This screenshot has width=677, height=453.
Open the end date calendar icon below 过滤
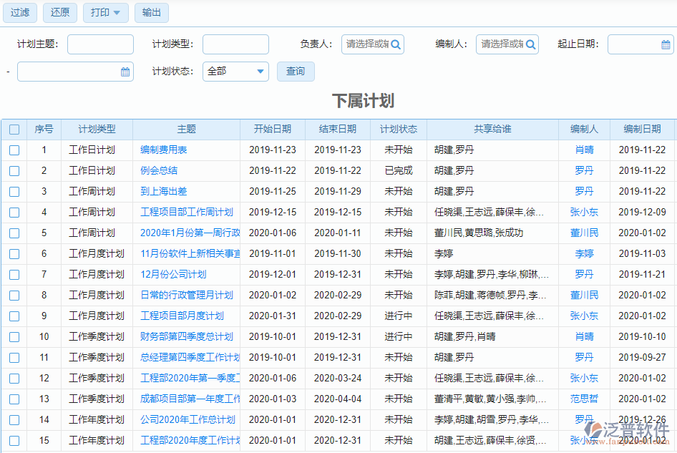click(125, 71)
